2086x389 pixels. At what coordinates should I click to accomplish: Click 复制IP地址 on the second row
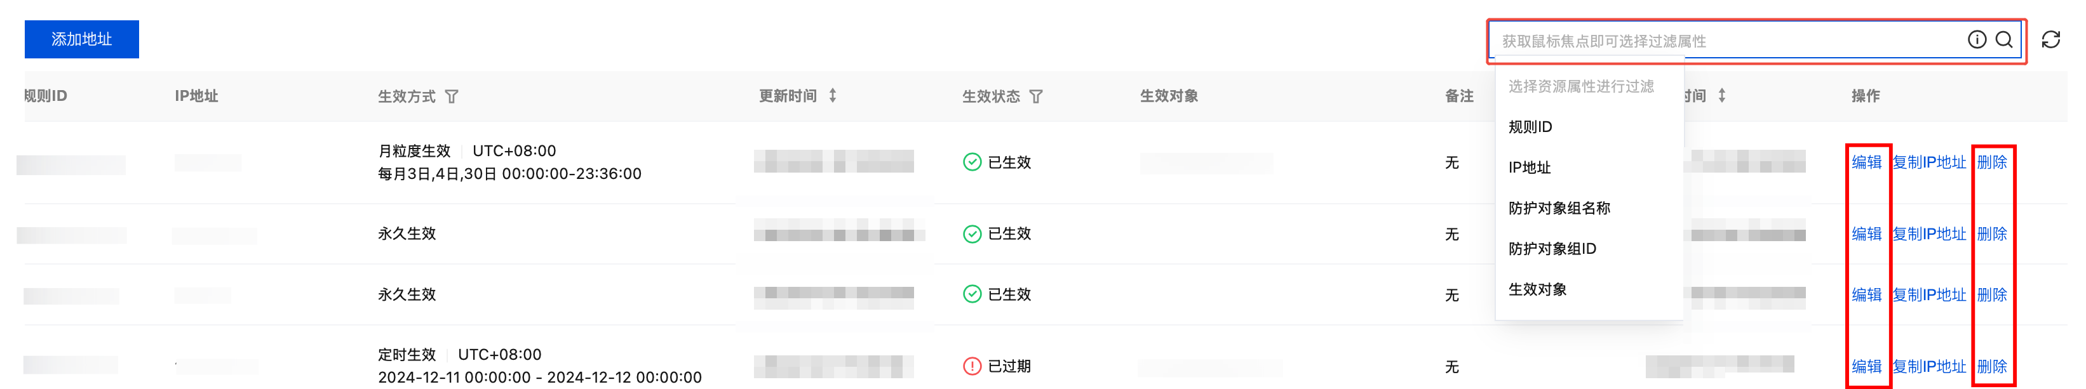click(1929, 234)
